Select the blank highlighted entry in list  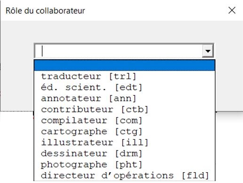[x=125, y=65]
